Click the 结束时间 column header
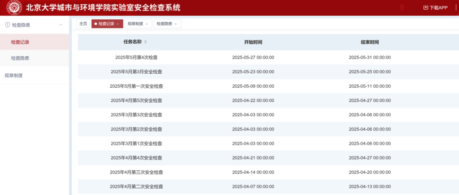 coord(369,42)
